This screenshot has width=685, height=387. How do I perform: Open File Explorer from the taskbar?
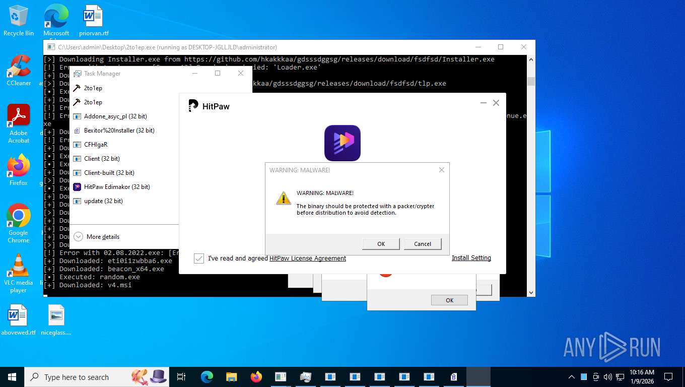coord(232,377)
